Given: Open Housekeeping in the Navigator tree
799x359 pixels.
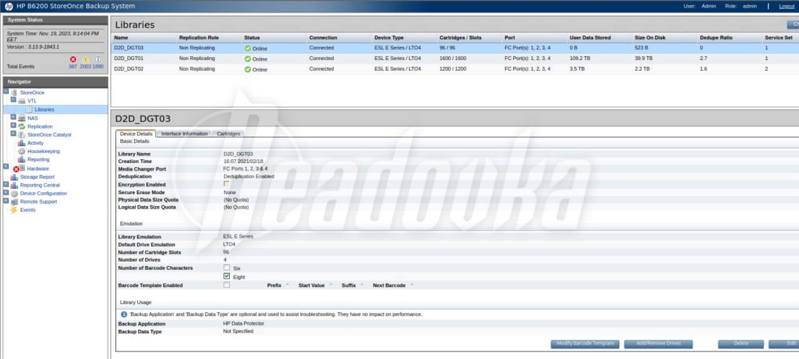Looking at the screenshot, I should point(44,151).
